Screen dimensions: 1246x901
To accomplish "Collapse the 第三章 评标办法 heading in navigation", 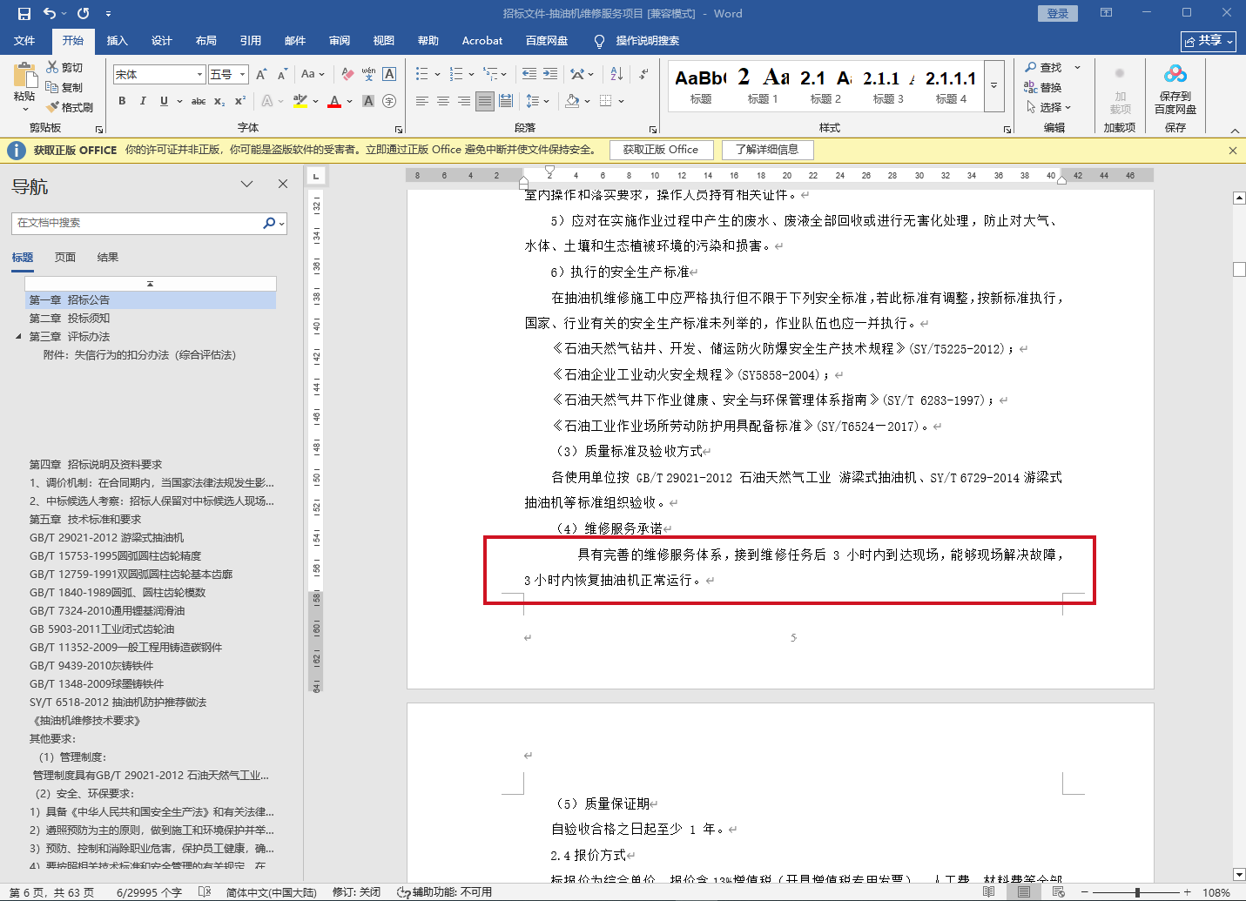I will pos(18,337).
